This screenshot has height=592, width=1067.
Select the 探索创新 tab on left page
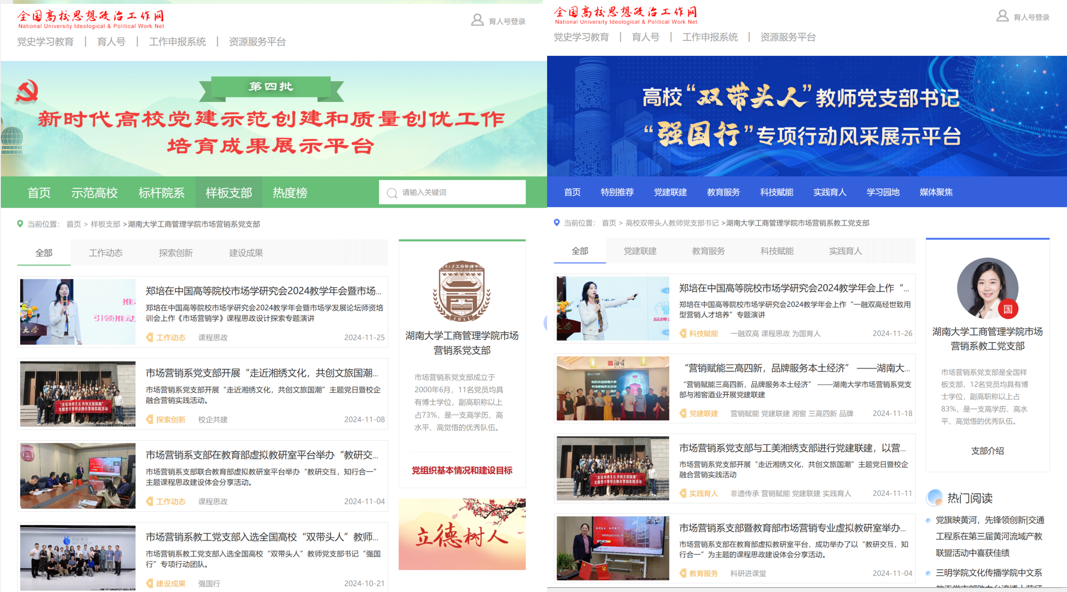coord(176,253)
